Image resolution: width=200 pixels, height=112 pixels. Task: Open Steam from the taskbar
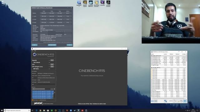click(75, 110)
